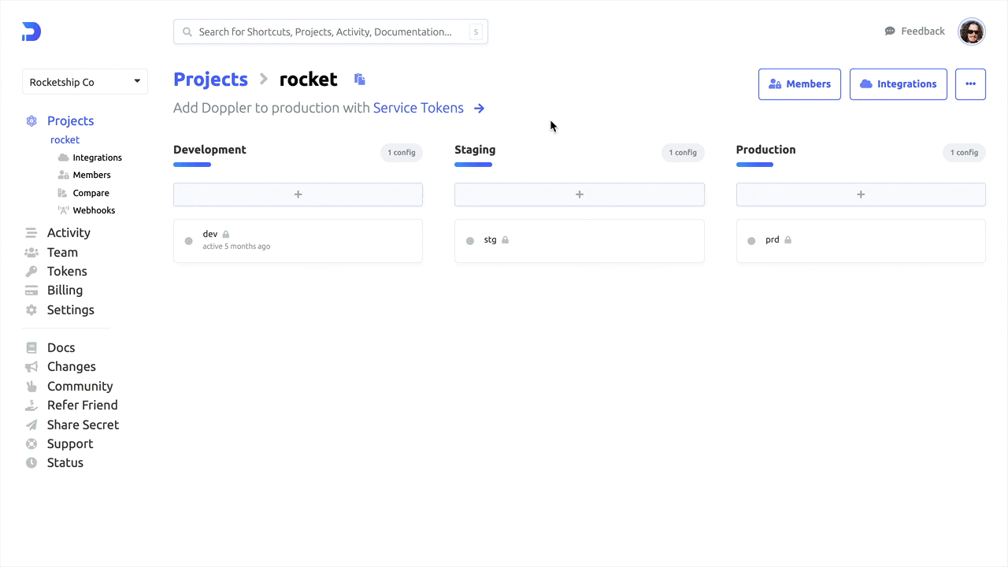This screenshot has height=567, width=1008.
Task: Select Projects in the sidebar
Action: [70, 120]
